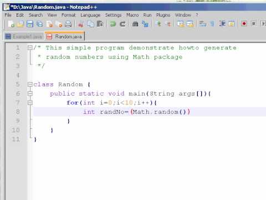Click the Paste clipboard icon
This screenshot has height=200, width=266.
click(x=100, y=24)
